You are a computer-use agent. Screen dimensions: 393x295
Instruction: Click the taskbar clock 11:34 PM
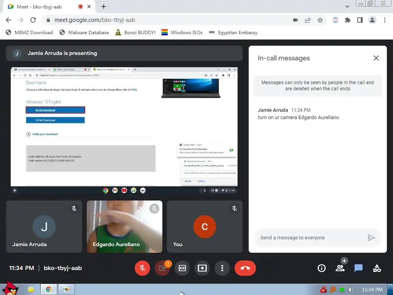[x=372, y=290]
